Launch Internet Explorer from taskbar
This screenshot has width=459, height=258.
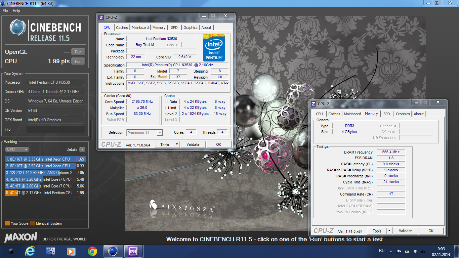click(30, 251)
